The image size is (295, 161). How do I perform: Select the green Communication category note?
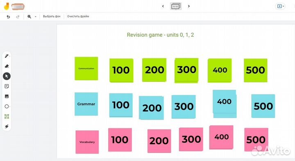pyautogui.click(x=86, y=69)
